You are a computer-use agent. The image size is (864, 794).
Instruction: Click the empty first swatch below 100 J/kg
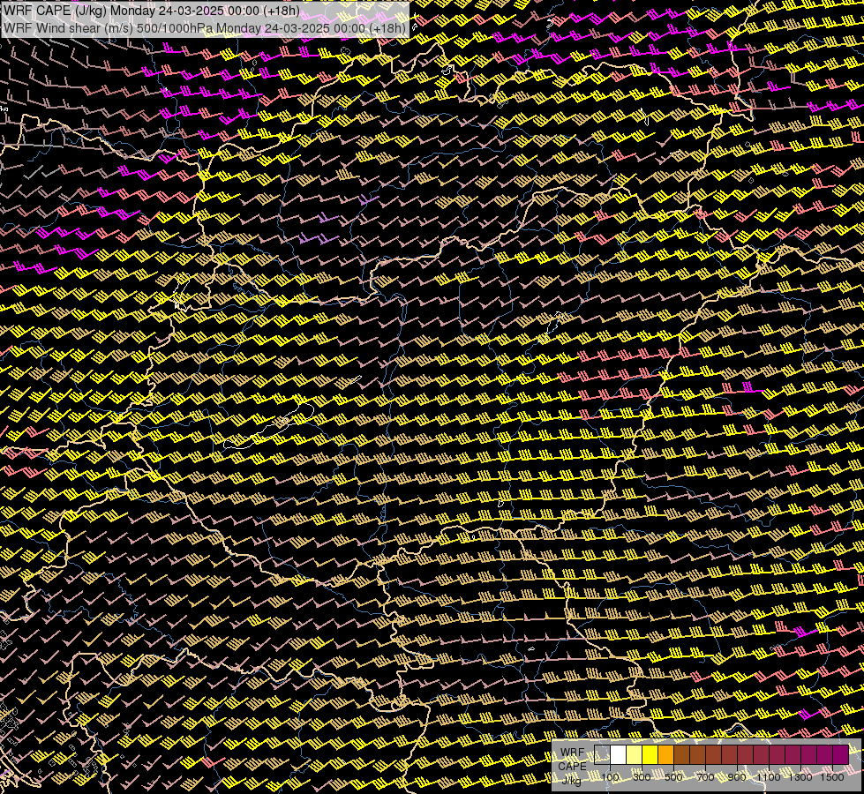tap(602, 755)
